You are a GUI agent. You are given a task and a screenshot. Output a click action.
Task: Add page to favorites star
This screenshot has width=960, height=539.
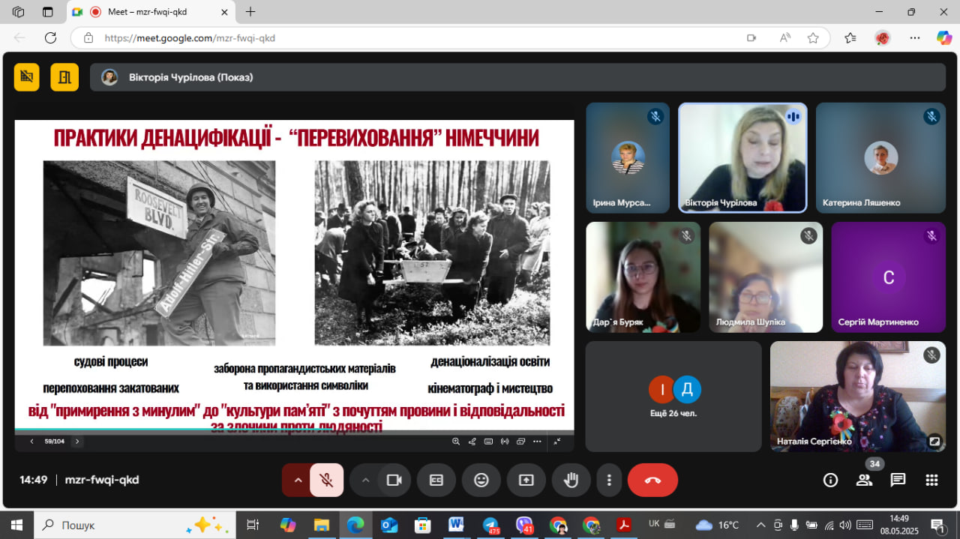(813, 37)
